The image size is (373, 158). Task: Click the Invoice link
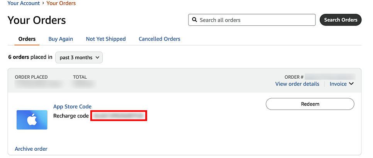[338, 84]
